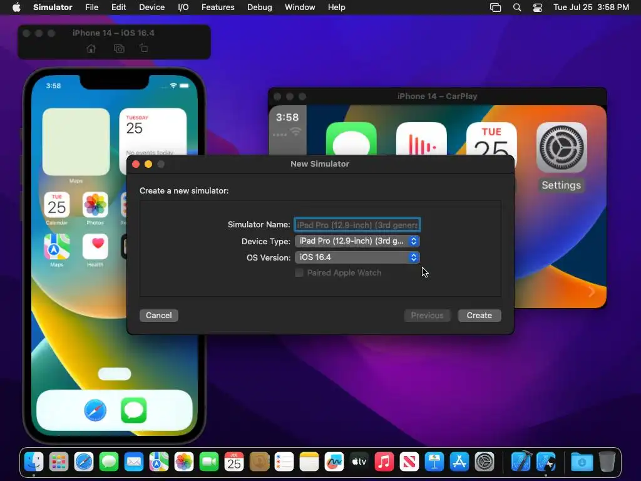Open the Health app on the iPhone simulator
This screenshot has height=481, width=641.
(x=95, y=247)
